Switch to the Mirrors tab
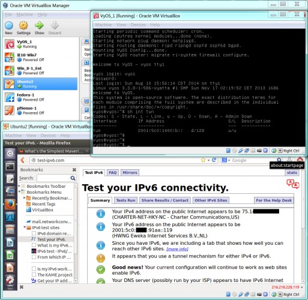The image size is (308, 300). tap(130, 172)
